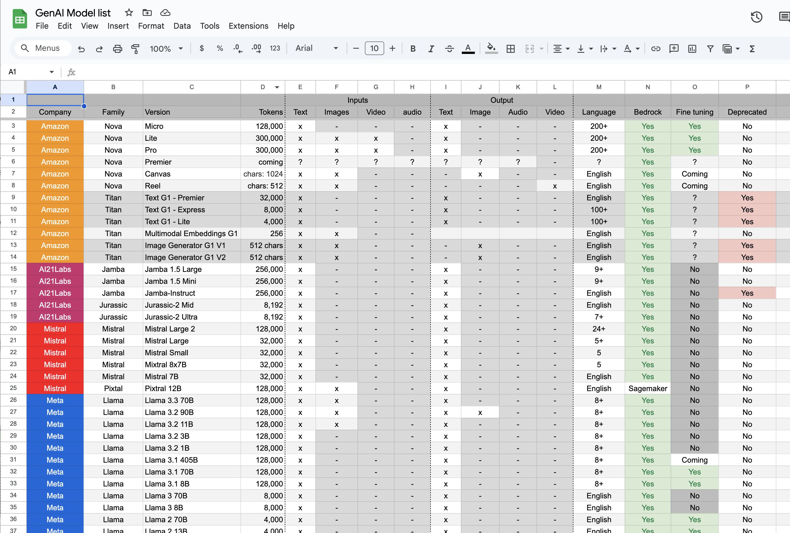Expand the merge cells dropdown arrow

(x=542, y=49)
